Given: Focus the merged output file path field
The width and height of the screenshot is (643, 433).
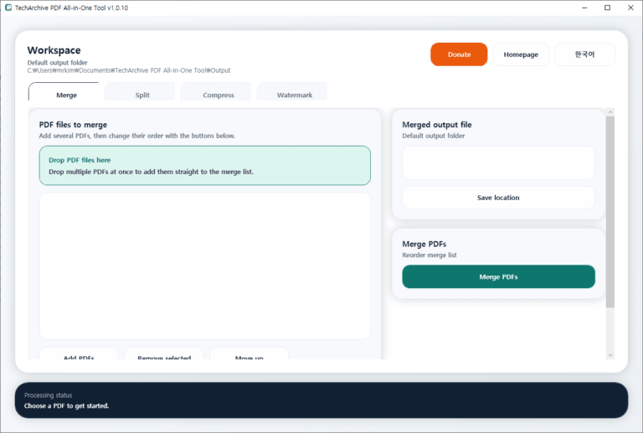Looking at the screenshot, I should [498, 162].
